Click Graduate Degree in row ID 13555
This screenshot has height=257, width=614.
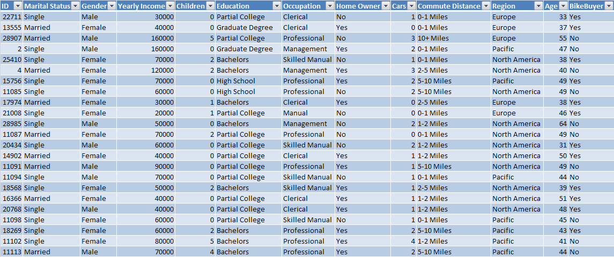coord(249,28)
